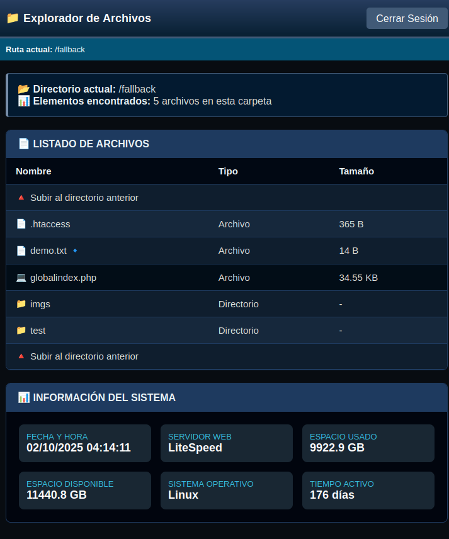Click the Tamaño column header

pos(356,171)
